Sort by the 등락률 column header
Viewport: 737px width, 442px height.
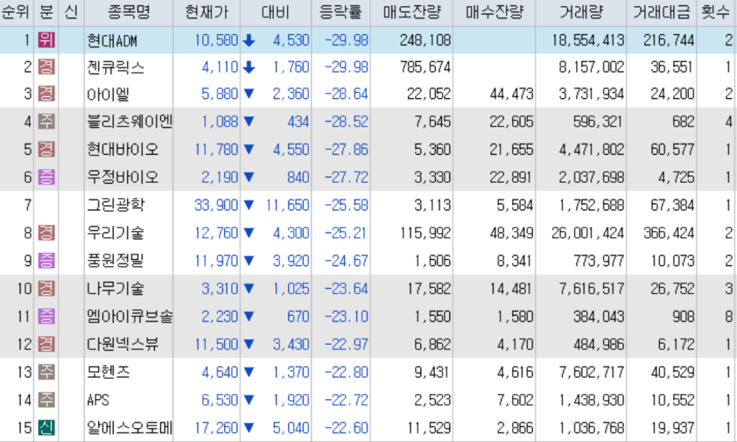pyautogui.click(x=341, y=12)
